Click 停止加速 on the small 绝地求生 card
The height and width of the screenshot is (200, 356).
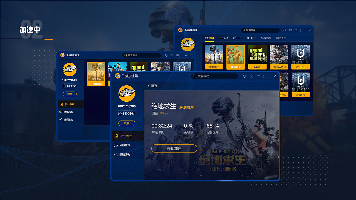pos(96,84)
